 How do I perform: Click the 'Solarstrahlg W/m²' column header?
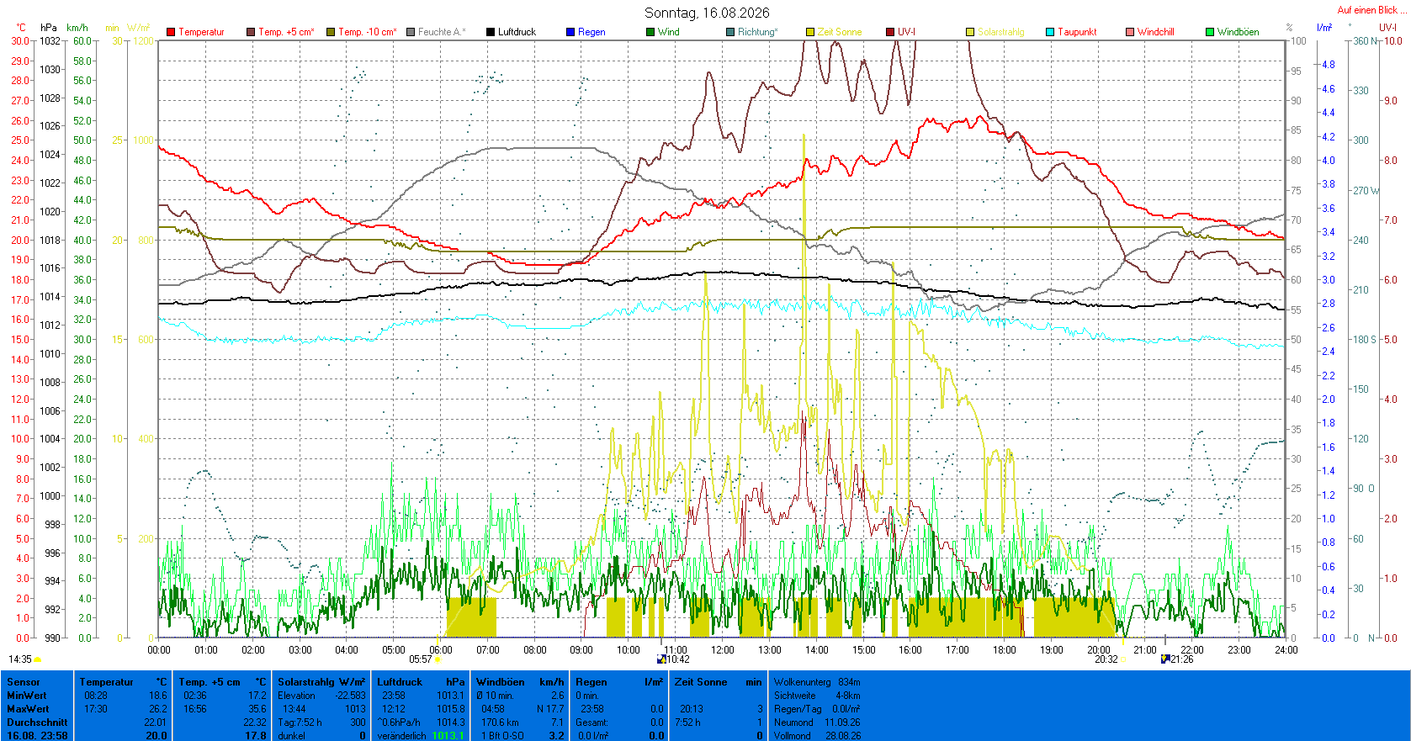pyautogui.click(x=321, y=682)
